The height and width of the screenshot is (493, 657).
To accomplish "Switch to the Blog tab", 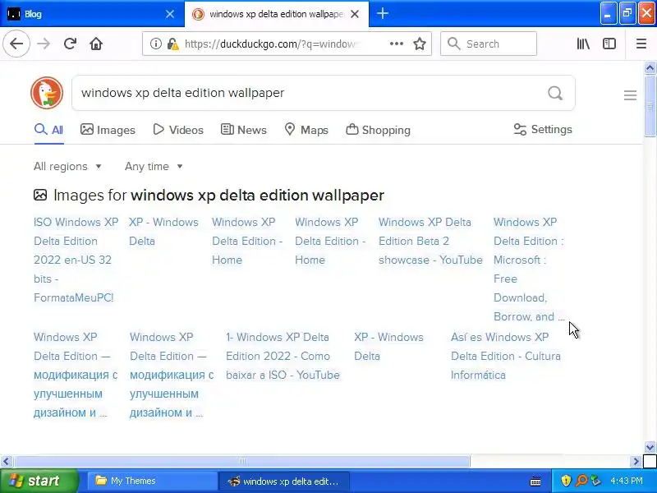I will [91, 14].
